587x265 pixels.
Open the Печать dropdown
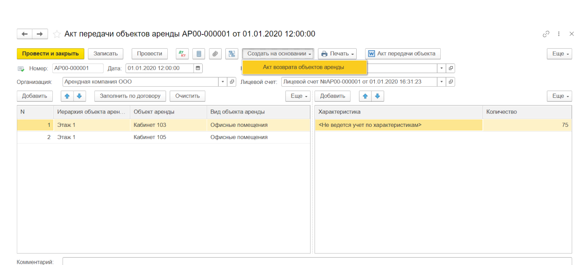click(x=337, y=54)
